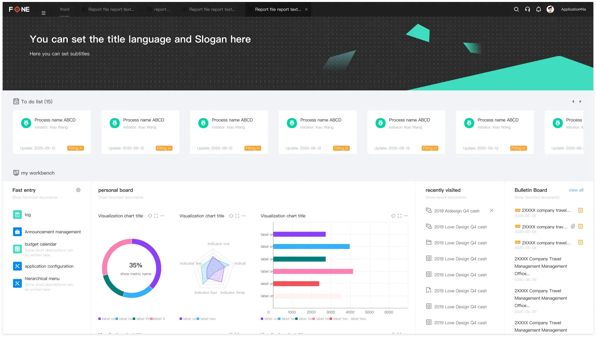This screenshot has width=596, height=337.
Task: Open the notification bell
Action: (x=538, y=10)
